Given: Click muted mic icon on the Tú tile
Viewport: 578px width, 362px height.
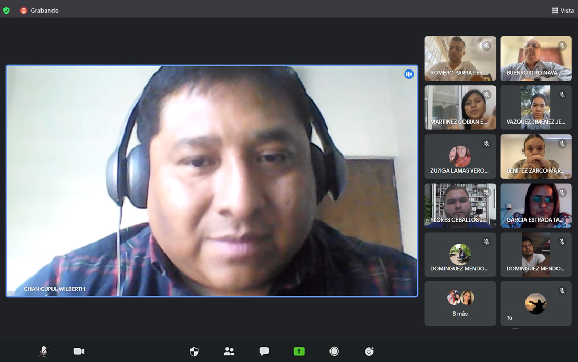Looking at the screenshot, I should tap(562, 291).
